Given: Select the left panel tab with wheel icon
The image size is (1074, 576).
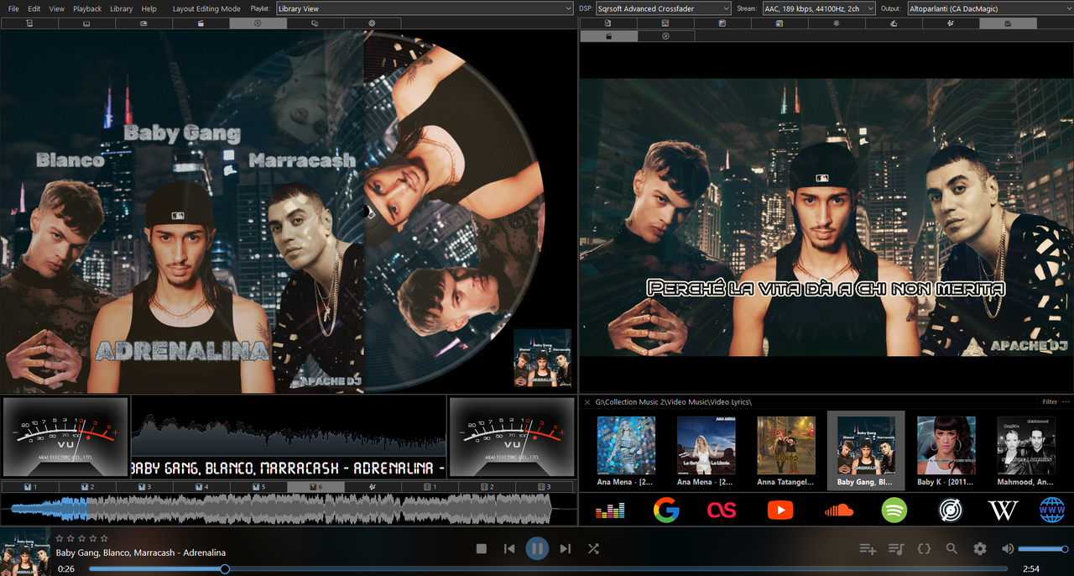Looking at the screenshot, I should pyautogui.click(x=372, y=24).
